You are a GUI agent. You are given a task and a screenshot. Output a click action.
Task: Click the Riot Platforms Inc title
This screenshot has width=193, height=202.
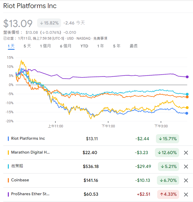click(30, 6)
